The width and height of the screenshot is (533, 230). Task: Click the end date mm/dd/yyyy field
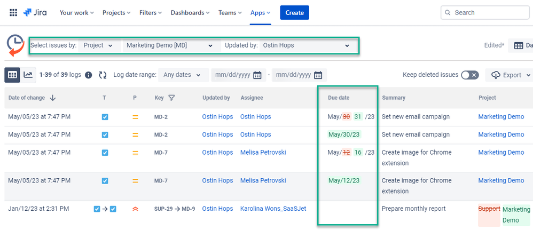pos(299,75)
